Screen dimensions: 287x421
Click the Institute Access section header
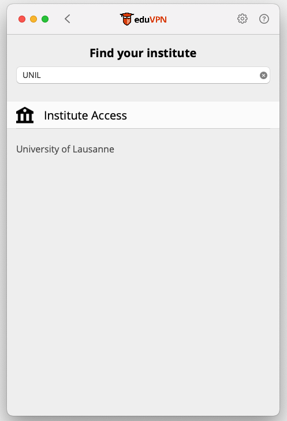coord(85,116)
